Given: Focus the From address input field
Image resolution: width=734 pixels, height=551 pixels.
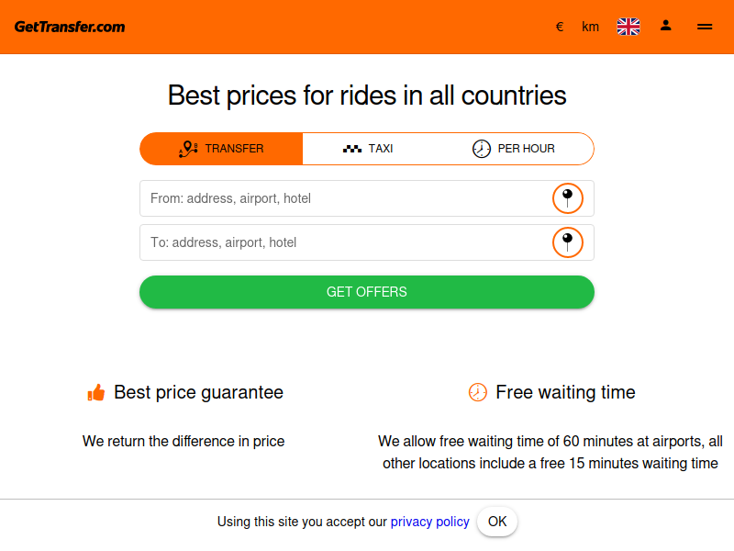Looking at the screenshot, I should tap(346, 198).
